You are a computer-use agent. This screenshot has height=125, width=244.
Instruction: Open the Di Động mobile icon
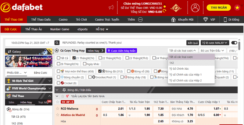point(225,19)
